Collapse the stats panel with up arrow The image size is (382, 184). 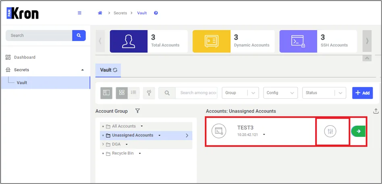pos(367,58)
